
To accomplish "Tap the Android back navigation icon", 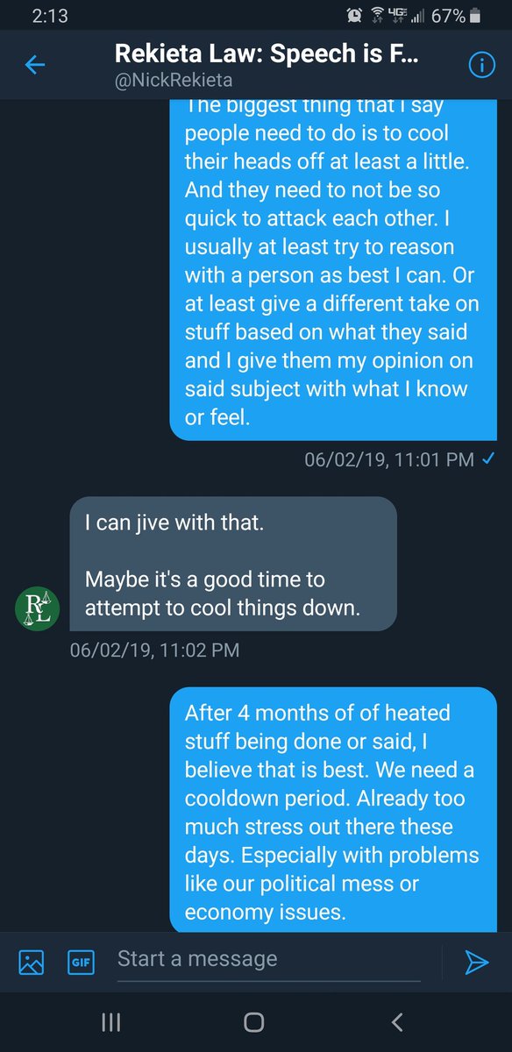I will (397, 1021).
